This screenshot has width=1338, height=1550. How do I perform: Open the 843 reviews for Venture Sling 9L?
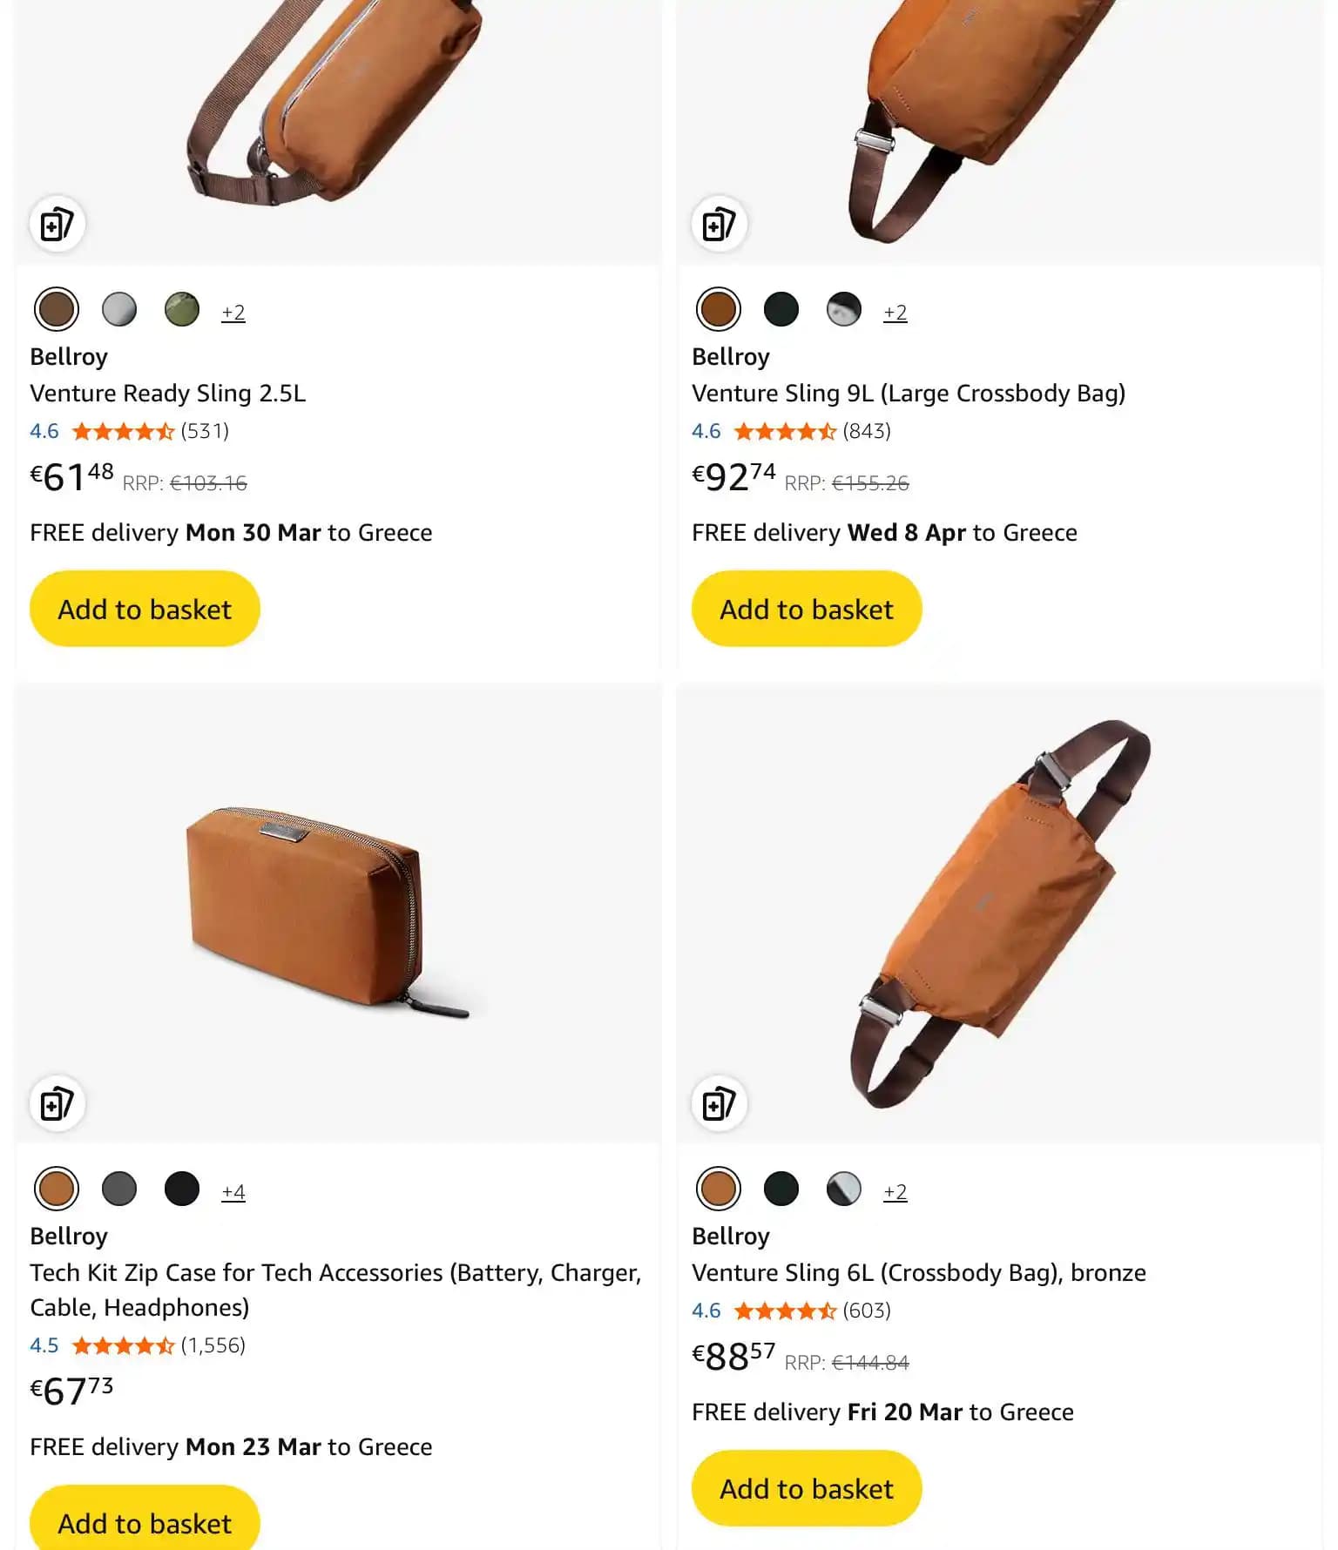(x=868, y=431)
